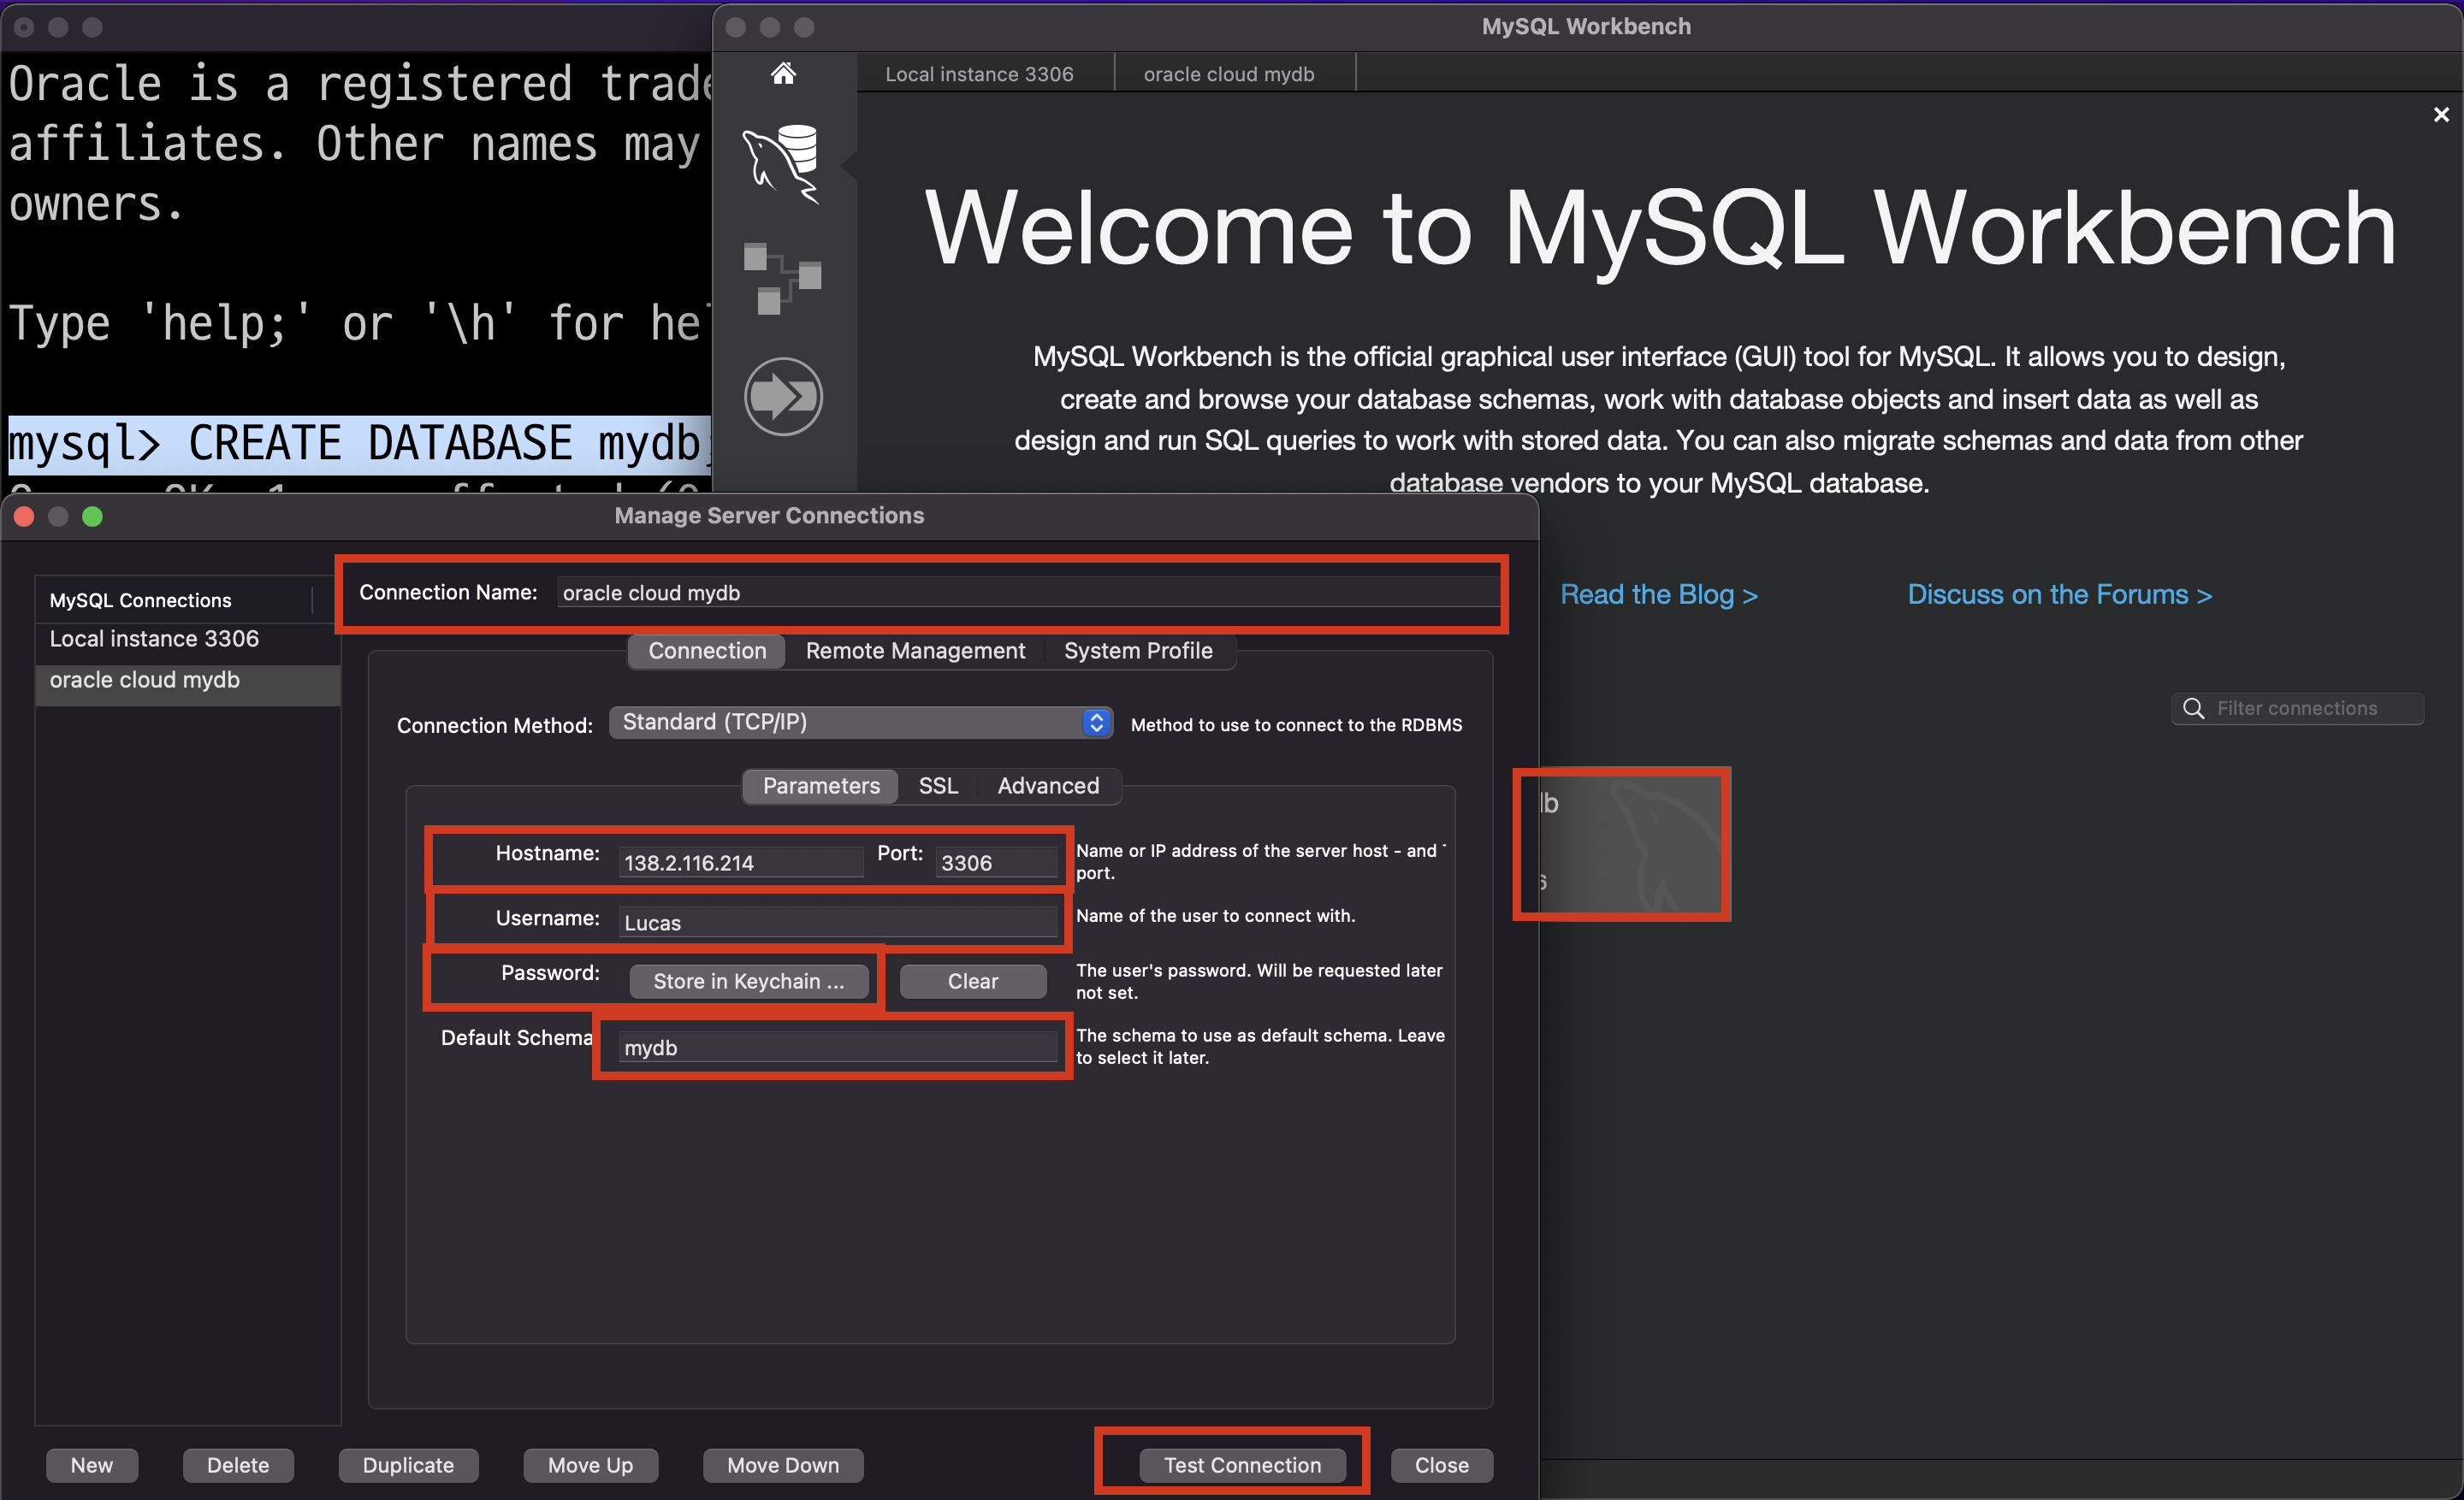Close the Manage Server Connections window
The width and height of the screenshot is (2464, 1500).
tap(25, 517)
